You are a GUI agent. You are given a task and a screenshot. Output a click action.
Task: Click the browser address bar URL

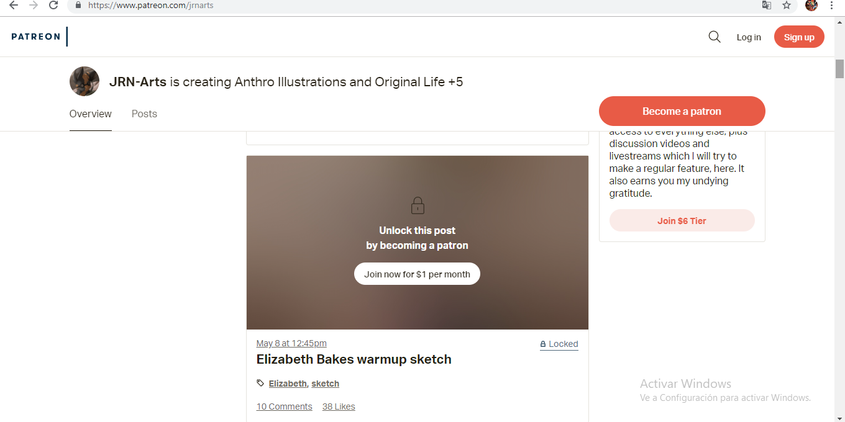tap(151, 6)
